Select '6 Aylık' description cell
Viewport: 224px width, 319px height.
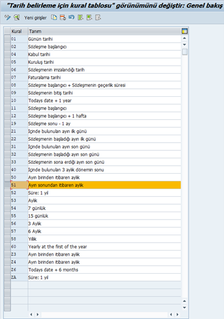coord(104,231)
